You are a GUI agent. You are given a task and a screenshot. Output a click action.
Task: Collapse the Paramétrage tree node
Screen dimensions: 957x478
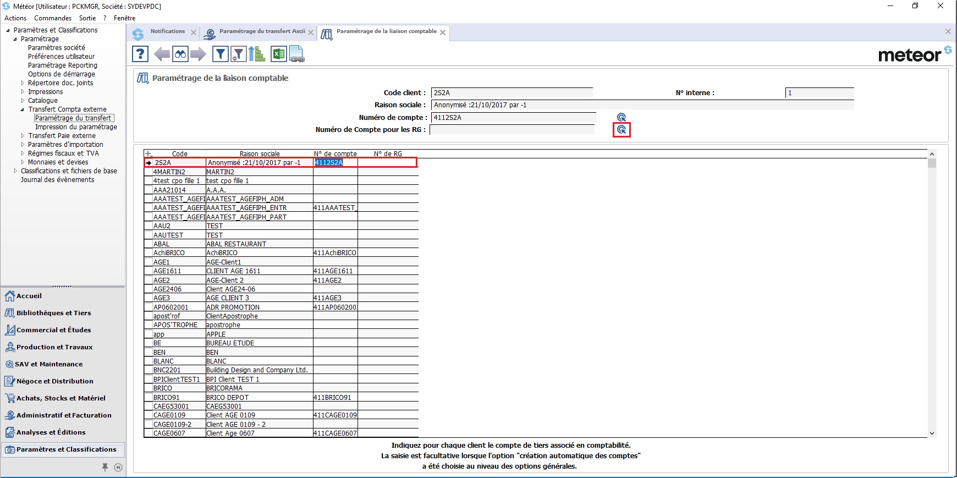click(15, 39)
